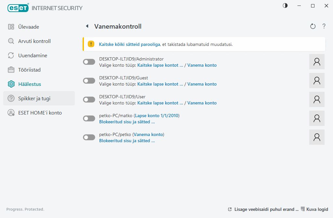Viewport: 333px width, 218px height.
Task: Enable parental control for DESKTOP-ILTJID9/User
Action: coord(89,100)
